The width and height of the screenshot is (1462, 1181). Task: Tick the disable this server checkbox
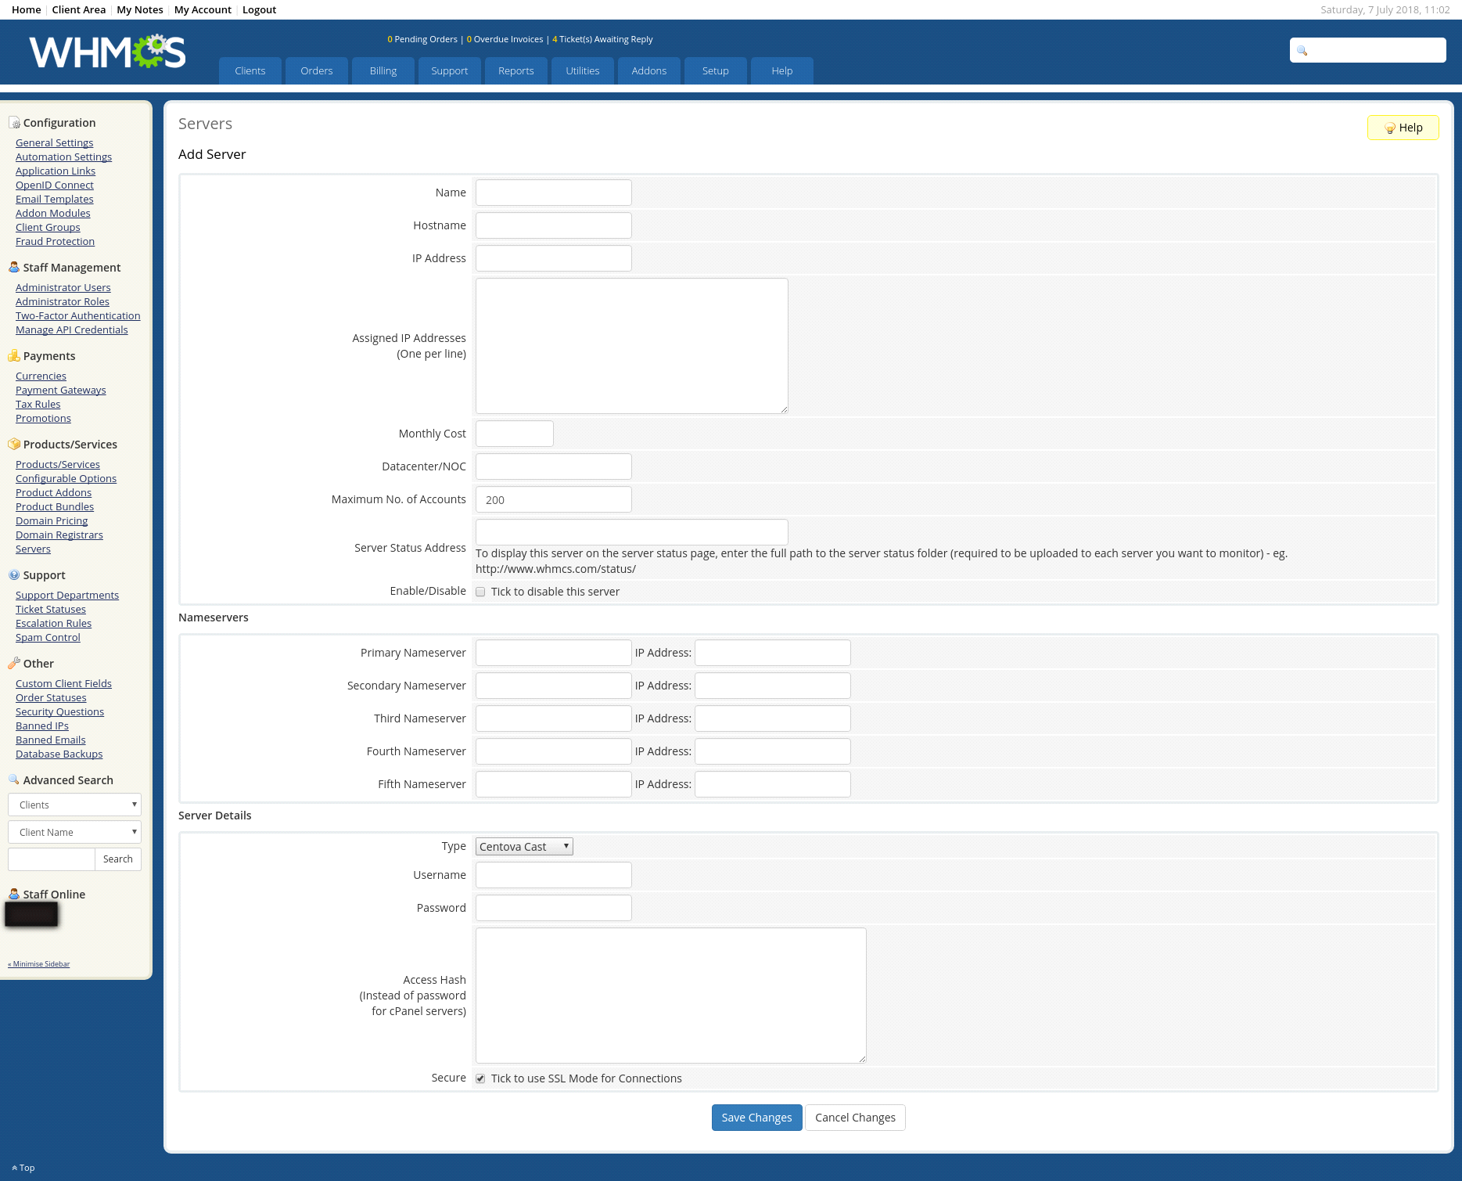(x=480, y=592)
